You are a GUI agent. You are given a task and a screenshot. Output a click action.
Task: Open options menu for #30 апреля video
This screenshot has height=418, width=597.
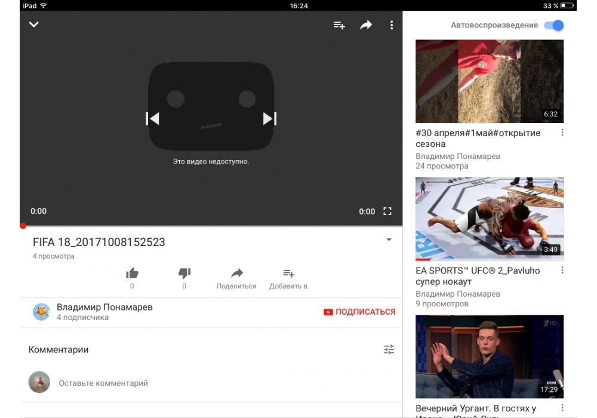[562, 133]
